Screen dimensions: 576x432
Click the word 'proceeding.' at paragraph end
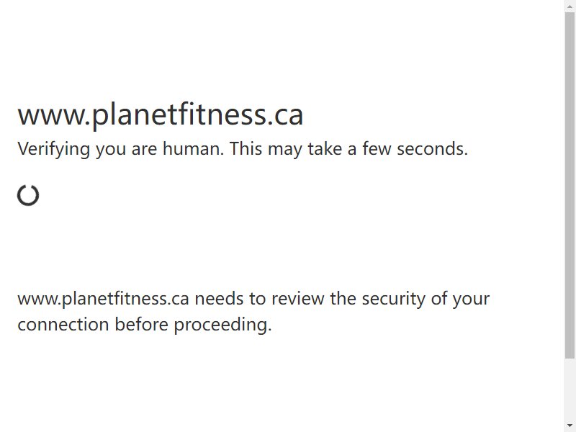click(222, 325)
